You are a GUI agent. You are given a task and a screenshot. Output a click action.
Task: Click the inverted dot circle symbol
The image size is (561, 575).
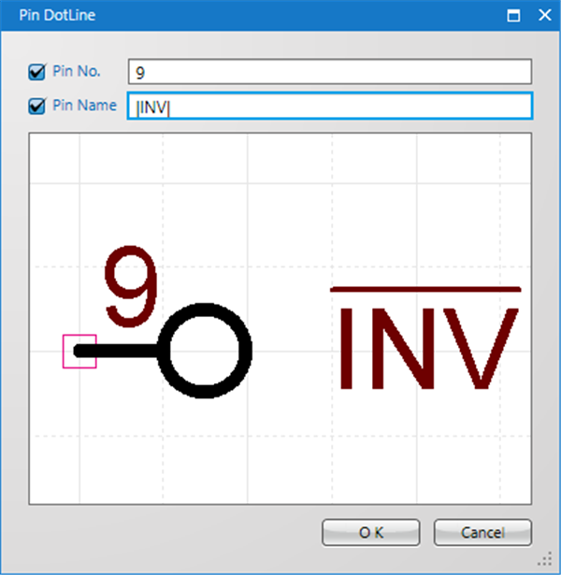tap(205, 351)
